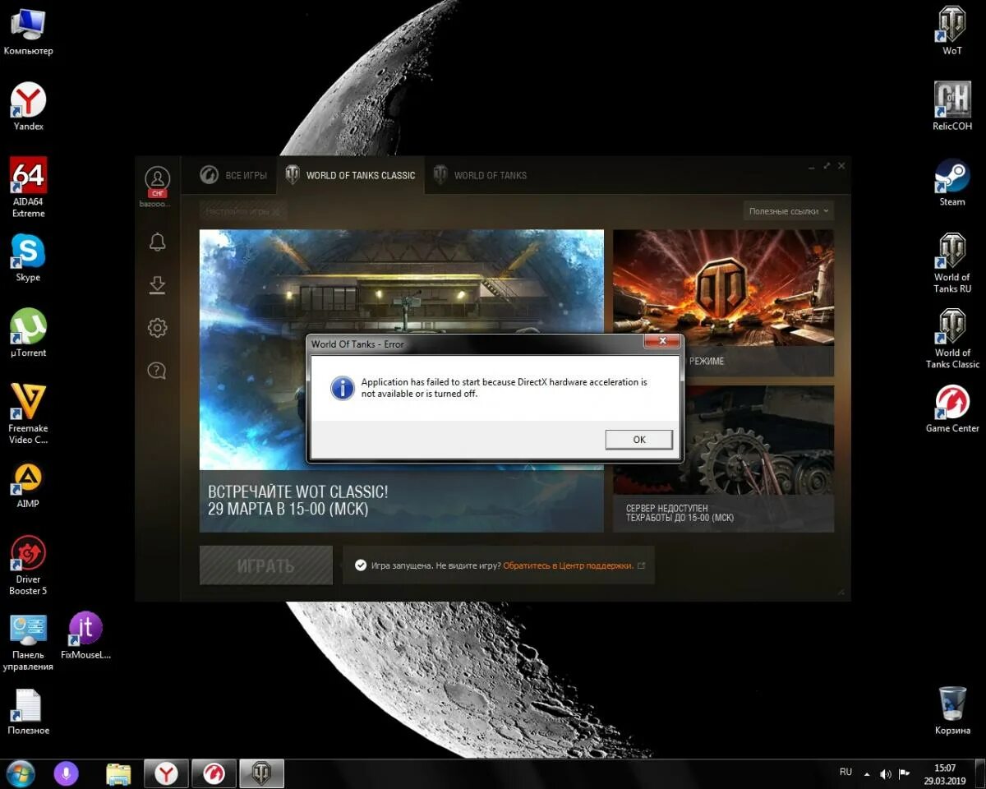Open World of Tanks Classic desktop shortcut
Image resolution: width=986 pixels, height=789 pixels.
click(952, 339)
